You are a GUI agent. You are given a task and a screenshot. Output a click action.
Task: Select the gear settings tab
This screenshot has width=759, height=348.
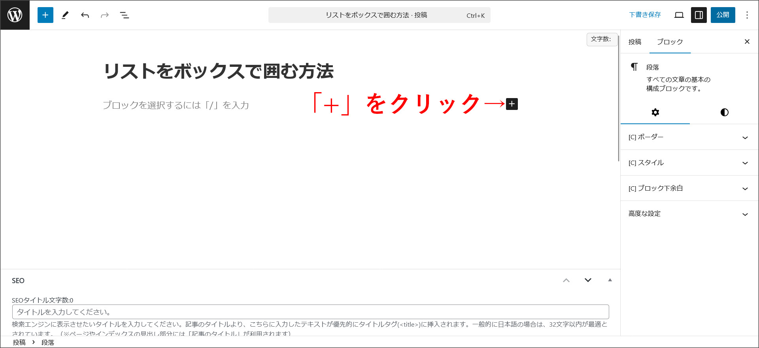pos(655,112)
